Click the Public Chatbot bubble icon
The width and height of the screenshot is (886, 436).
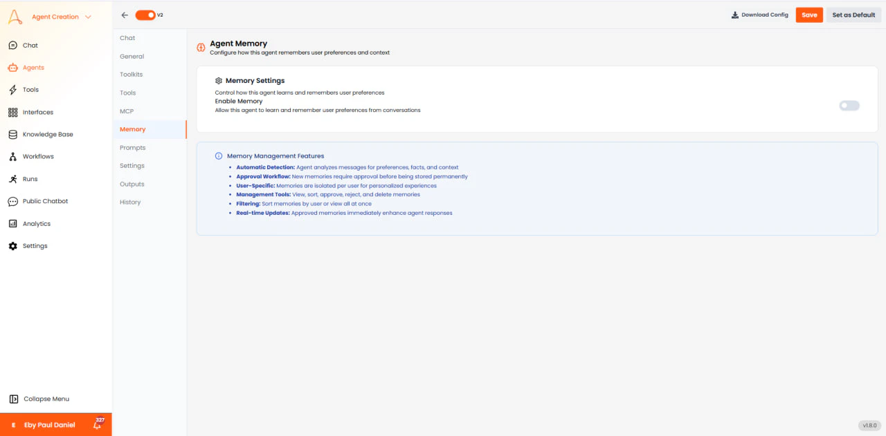pos(13,201)
